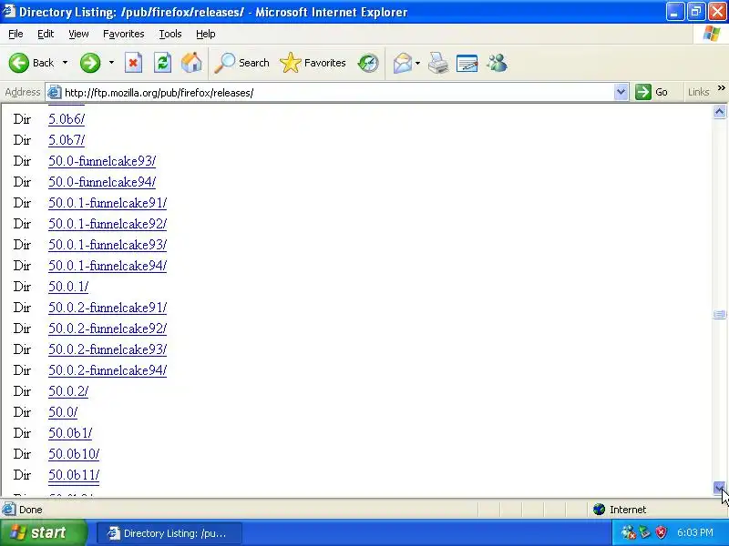The width and height of the screenshot is (729, 546).
Task: Open the 50.0.1-funnelcake92/ link
Action: pyautogui.click(x=108, y=224)
